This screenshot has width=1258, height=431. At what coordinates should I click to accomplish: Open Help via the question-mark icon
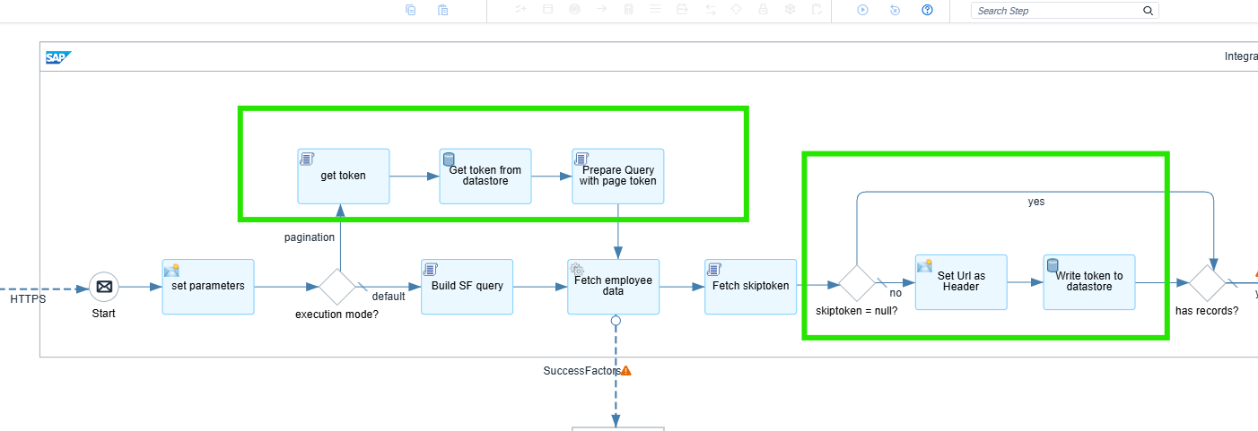coord(928,11)
